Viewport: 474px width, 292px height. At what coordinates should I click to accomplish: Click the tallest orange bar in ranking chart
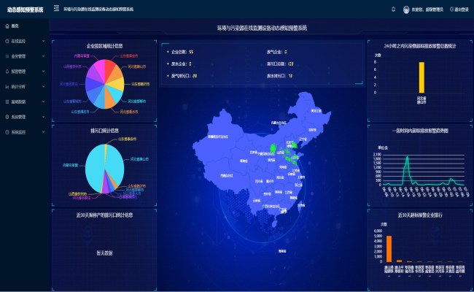coord(389,248)
